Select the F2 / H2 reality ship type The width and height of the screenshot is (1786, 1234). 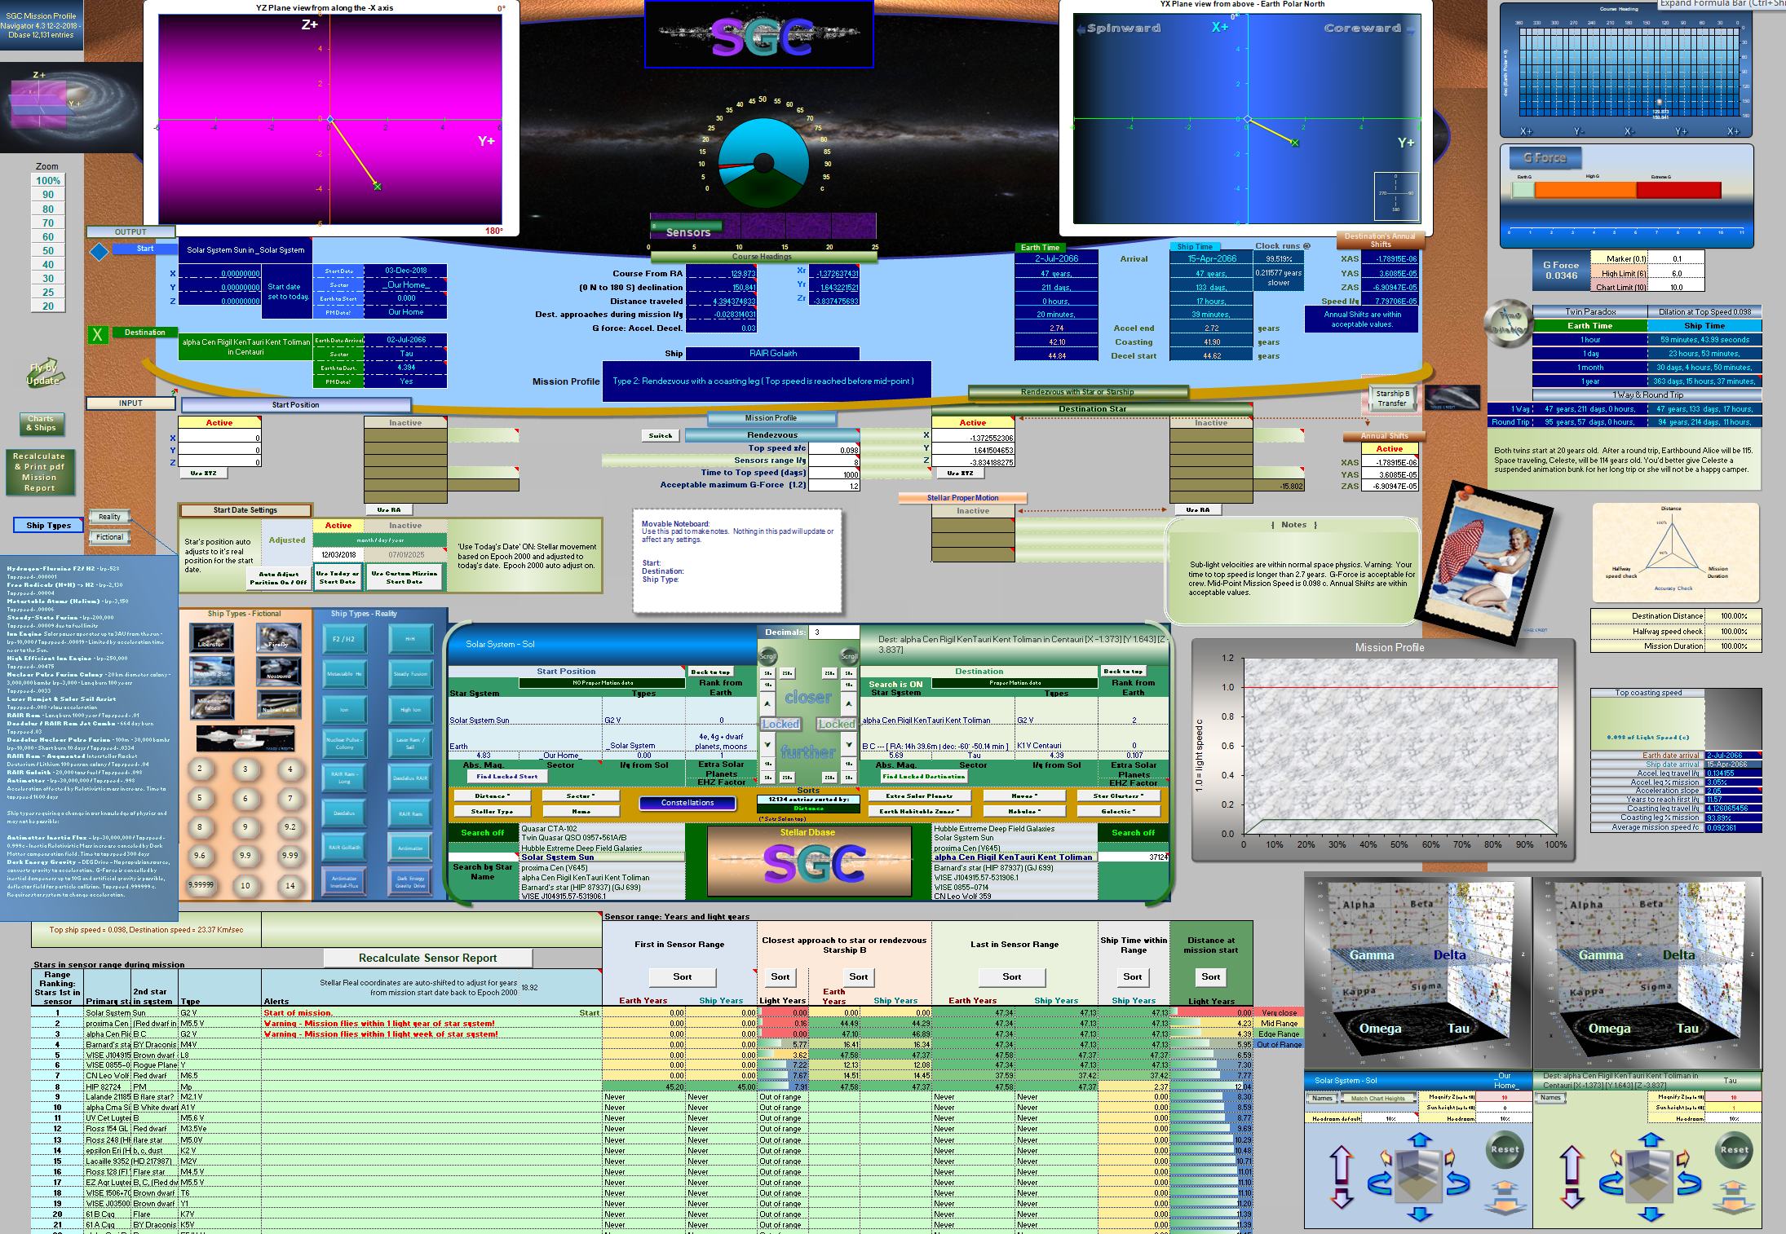tap(343, 640)
